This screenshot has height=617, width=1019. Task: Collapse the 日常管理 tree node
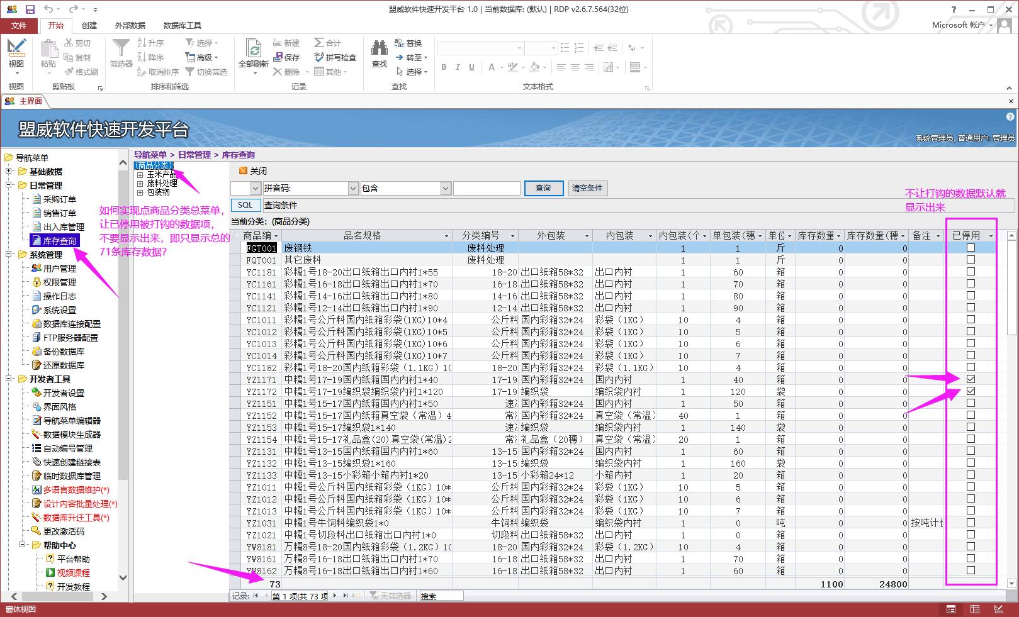(9, 185)
